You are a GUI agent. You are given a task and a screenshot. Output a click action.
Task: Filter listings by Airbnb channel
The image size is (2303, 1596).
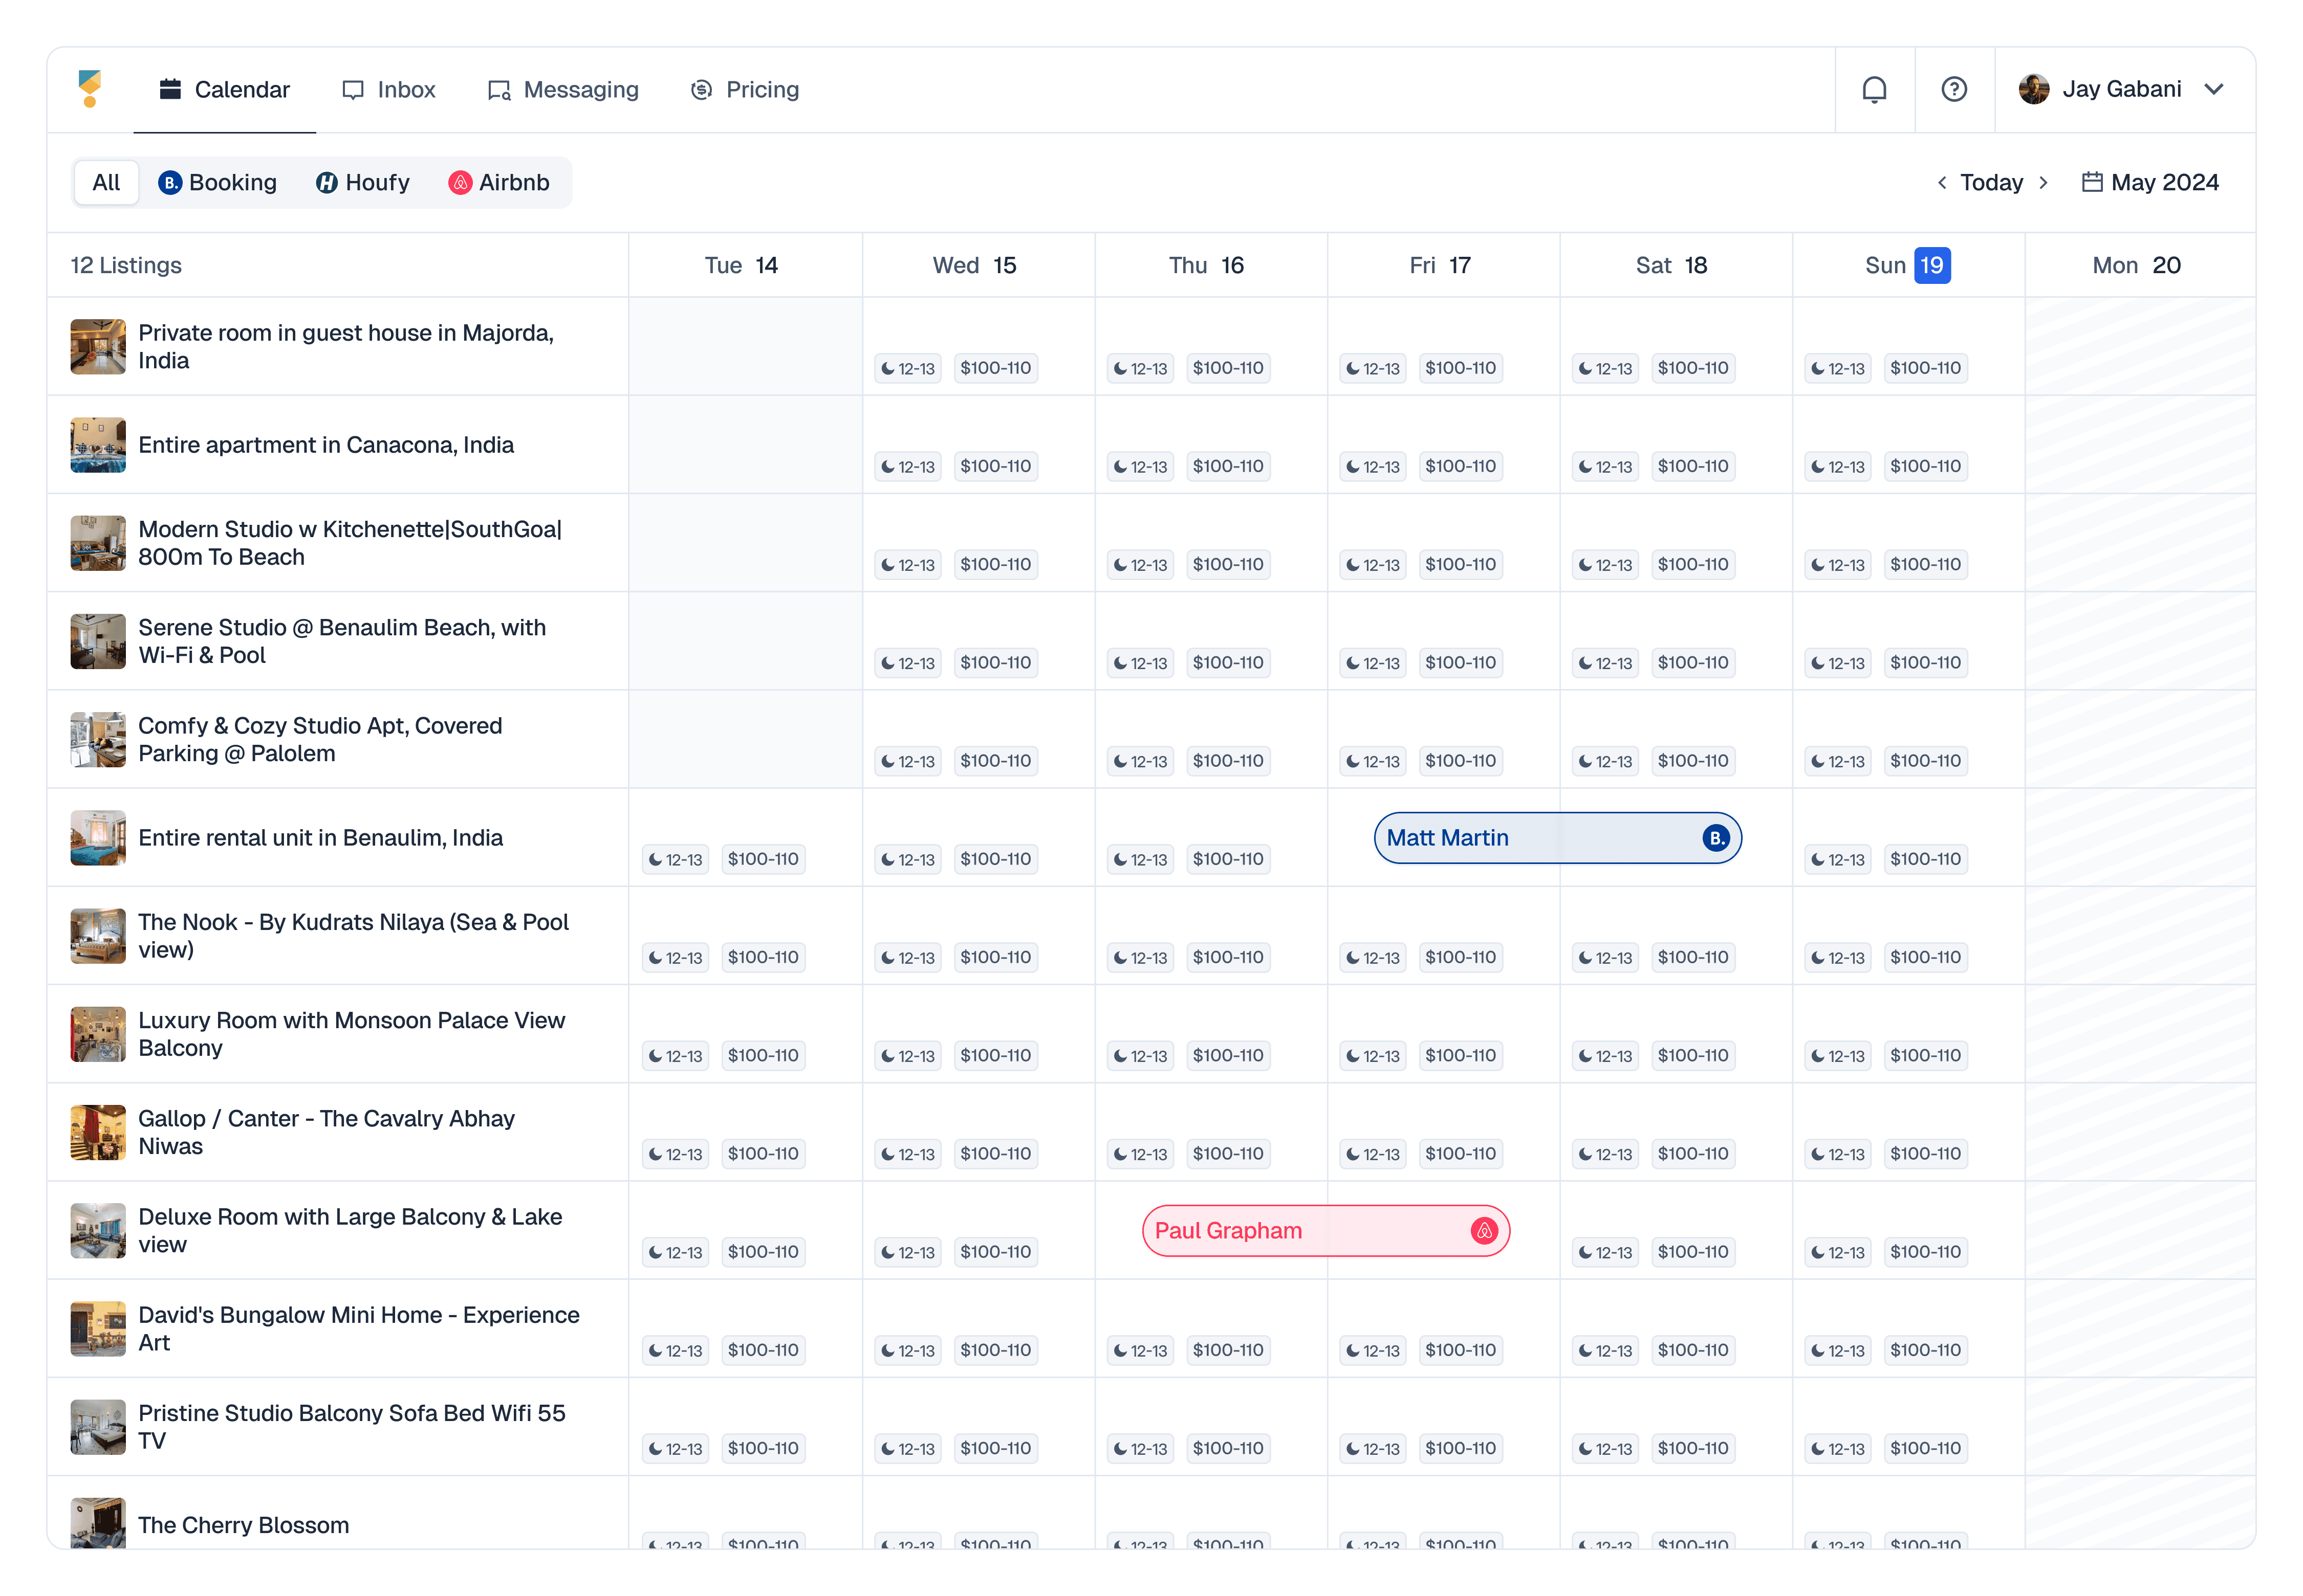pos(499,183)
